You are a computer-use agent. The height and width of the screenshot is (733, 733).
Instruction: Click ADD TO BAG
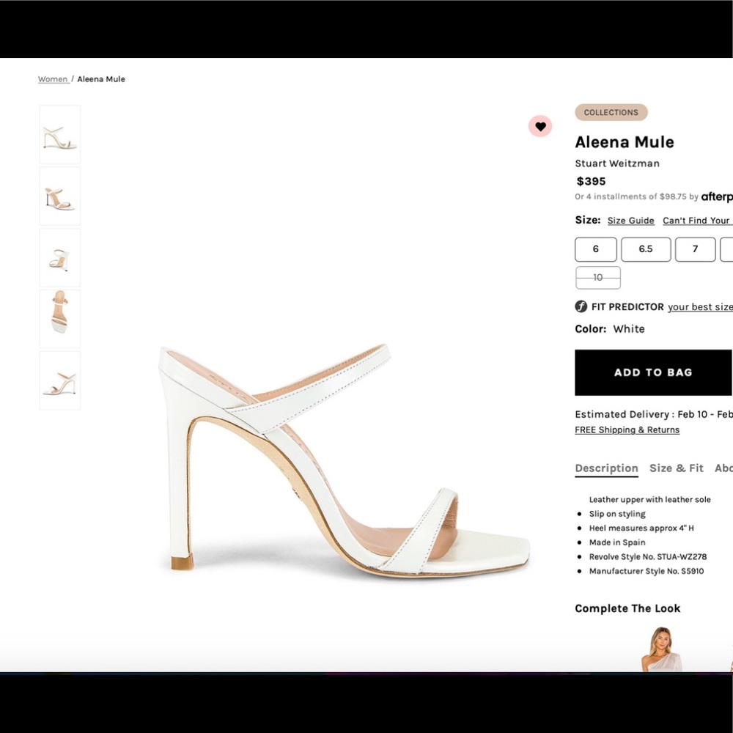tap(653, 372)
